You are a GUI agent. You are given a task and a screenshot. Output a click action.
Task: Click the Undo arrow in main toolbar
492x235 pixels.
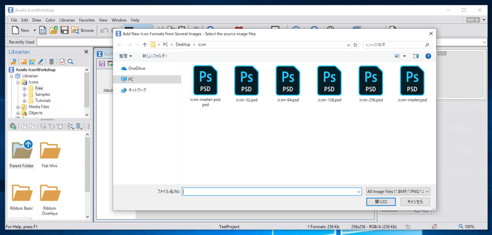(103, 30)
